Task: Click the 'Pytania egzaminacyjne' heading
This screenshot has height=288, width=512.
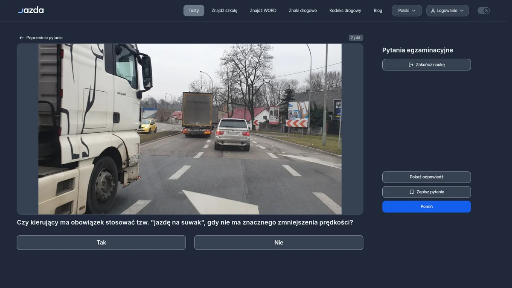Action: tap(418, 50)
